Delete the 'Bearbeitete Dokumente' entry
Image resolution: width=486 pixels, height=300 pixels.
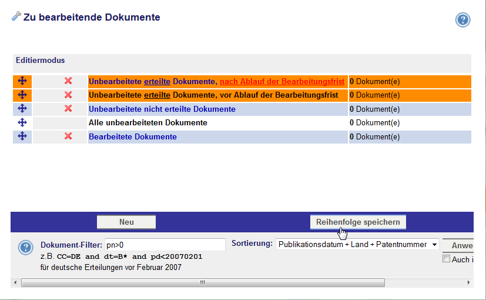68,136
